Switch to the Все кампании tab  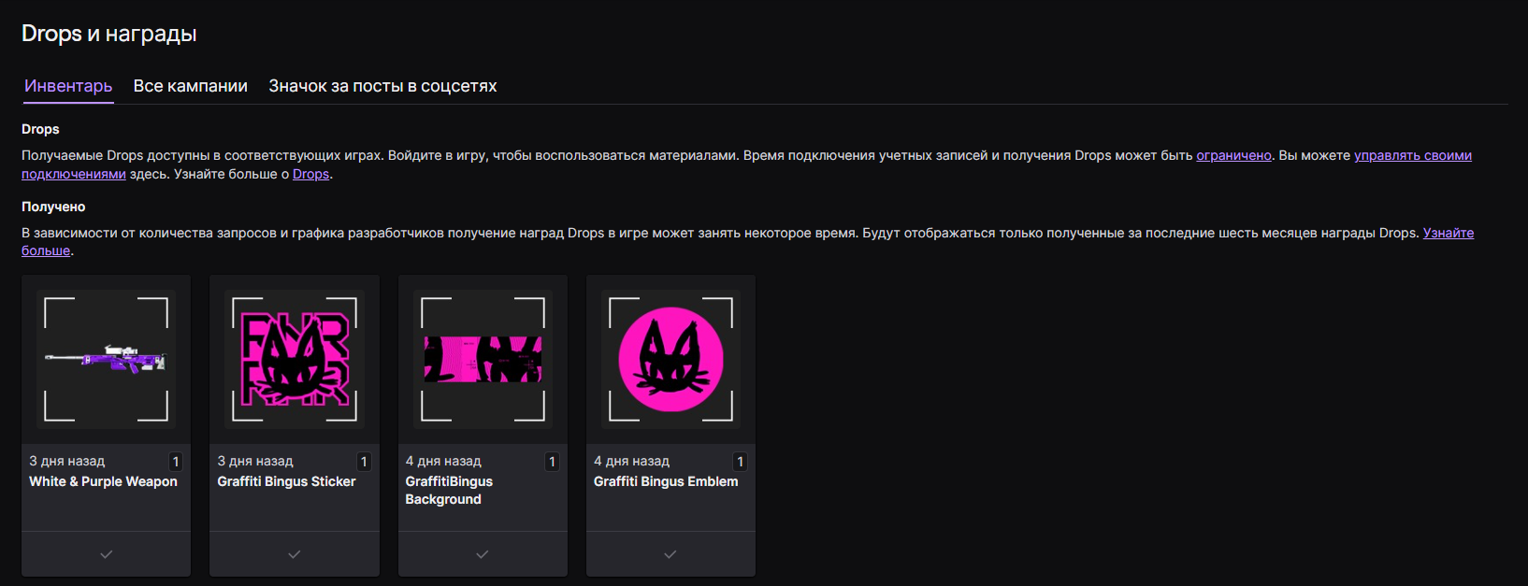[190, 86]
